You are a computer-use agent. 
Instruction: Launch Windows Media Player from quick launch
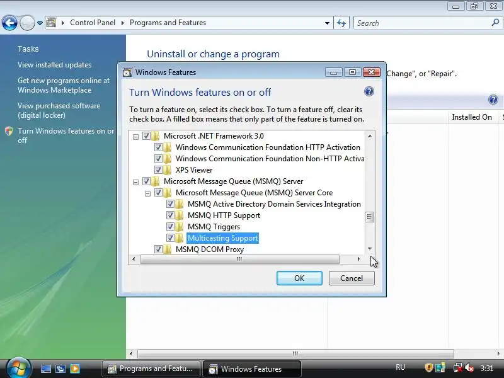(75, 369)
